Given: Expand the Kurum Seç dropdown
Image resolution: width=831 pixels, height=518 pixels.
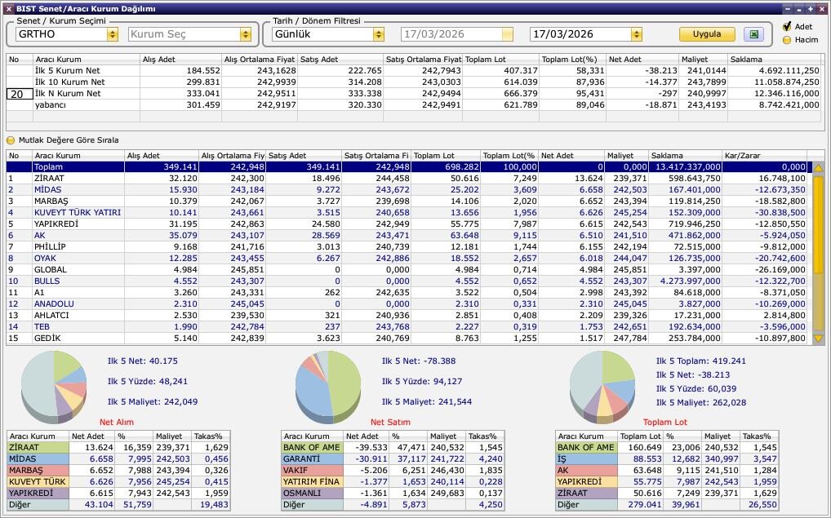Looking at the screenshot, I should click(x=245, y=34).
